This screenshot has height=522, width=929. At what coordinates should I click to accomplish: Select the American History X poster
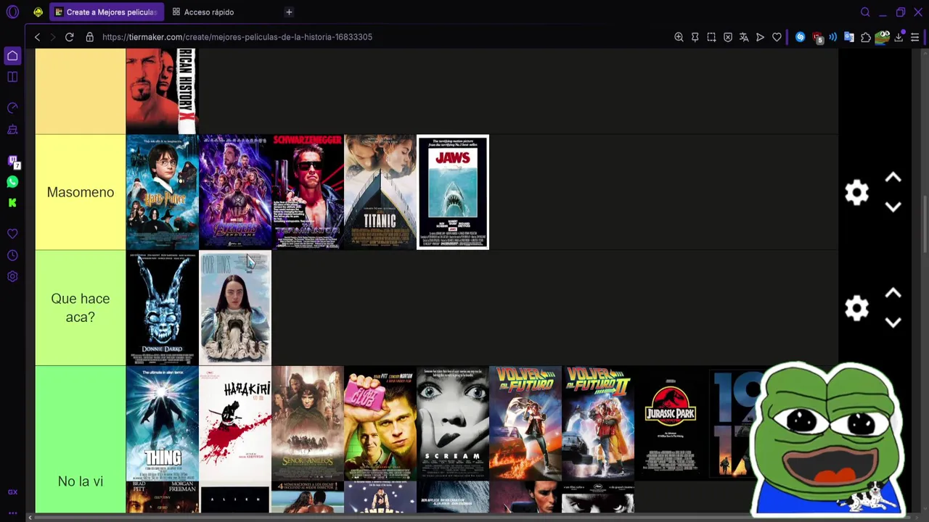click(162, 91)
